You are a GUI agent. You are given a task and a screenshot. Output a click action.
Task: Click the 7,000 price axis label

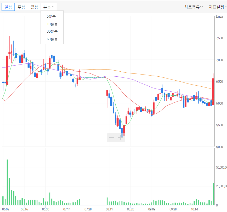[219, 60]
